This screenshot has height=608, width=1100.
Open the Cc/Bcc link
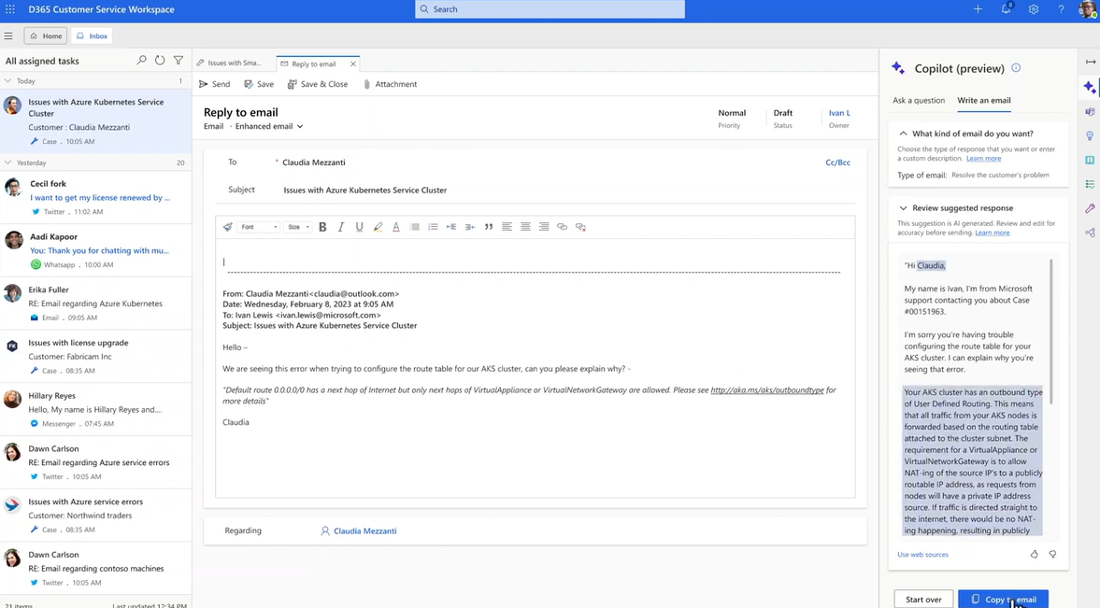pos(837,163)
